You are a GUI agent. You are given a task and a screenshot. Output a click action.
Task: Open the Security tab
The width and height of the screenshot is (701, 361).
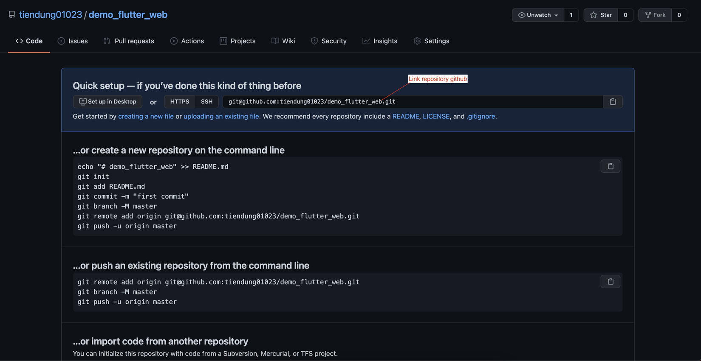click(x=329, y=41)
